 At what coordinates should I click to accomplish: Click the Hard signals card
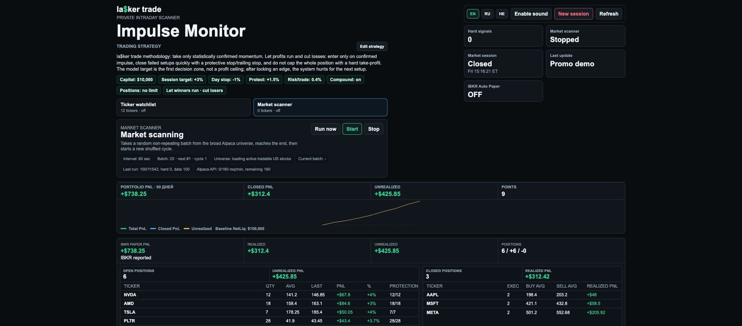[x=503, y=36]
